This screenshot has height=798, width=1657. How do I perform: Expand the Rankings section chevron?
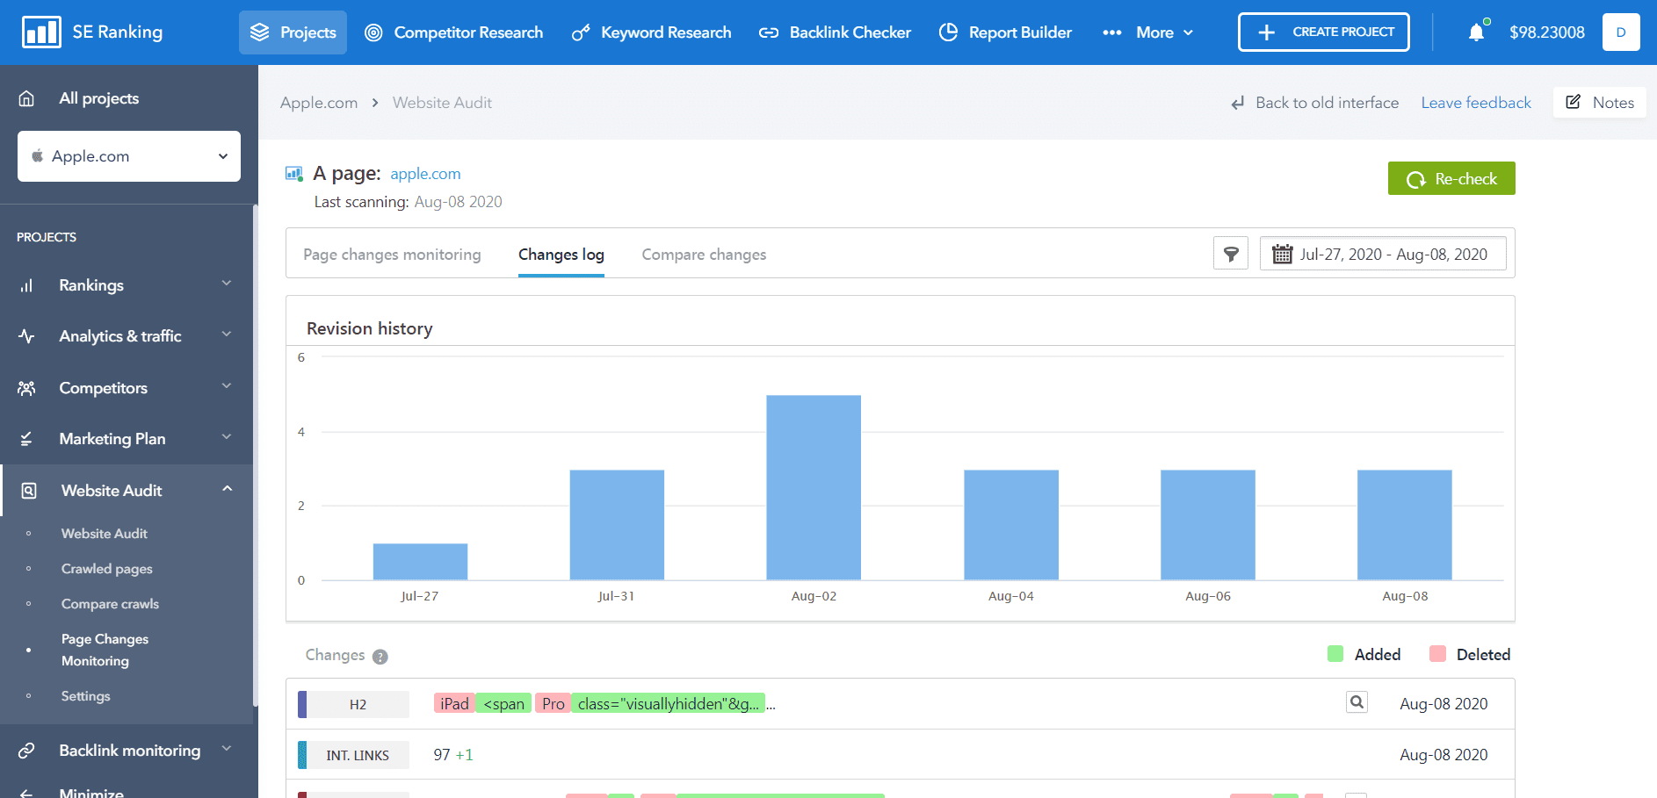coord(227,284)
